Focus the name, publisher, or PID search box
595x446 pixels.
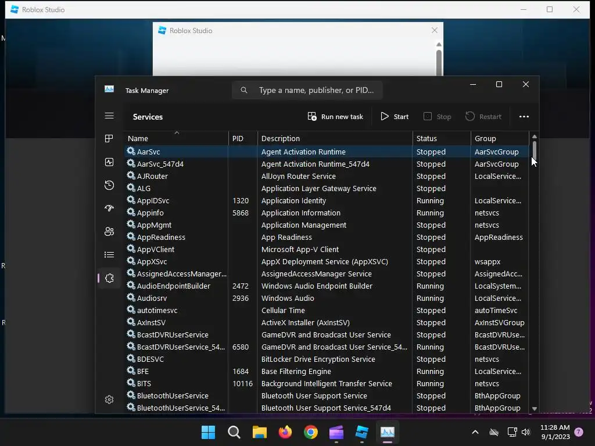(x=307, y=90)
